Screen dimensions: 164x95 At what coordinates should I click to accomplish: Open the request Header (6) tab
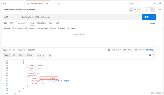tap(21, 23)
